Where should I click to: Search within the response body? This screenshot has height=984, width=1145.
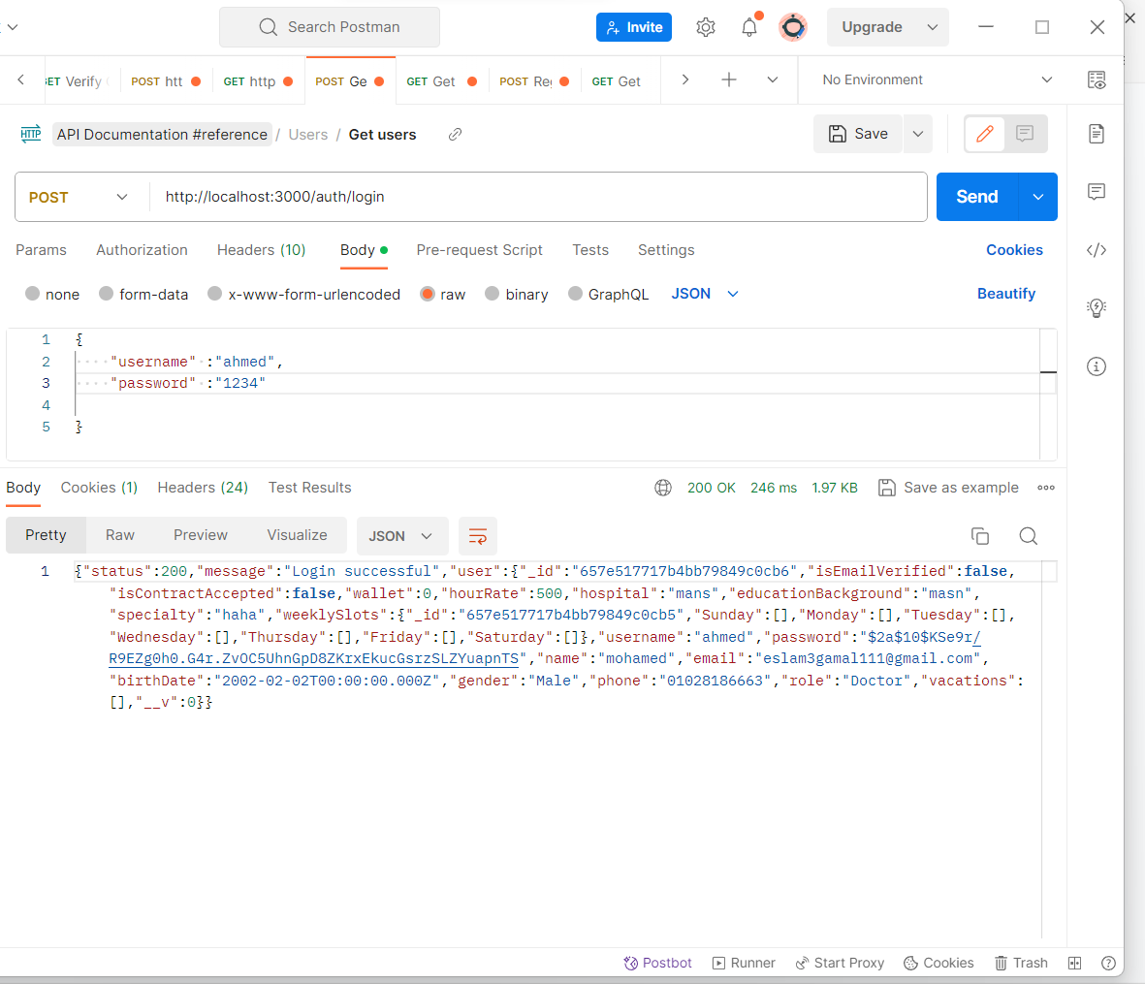click(x=1028, y=536)
